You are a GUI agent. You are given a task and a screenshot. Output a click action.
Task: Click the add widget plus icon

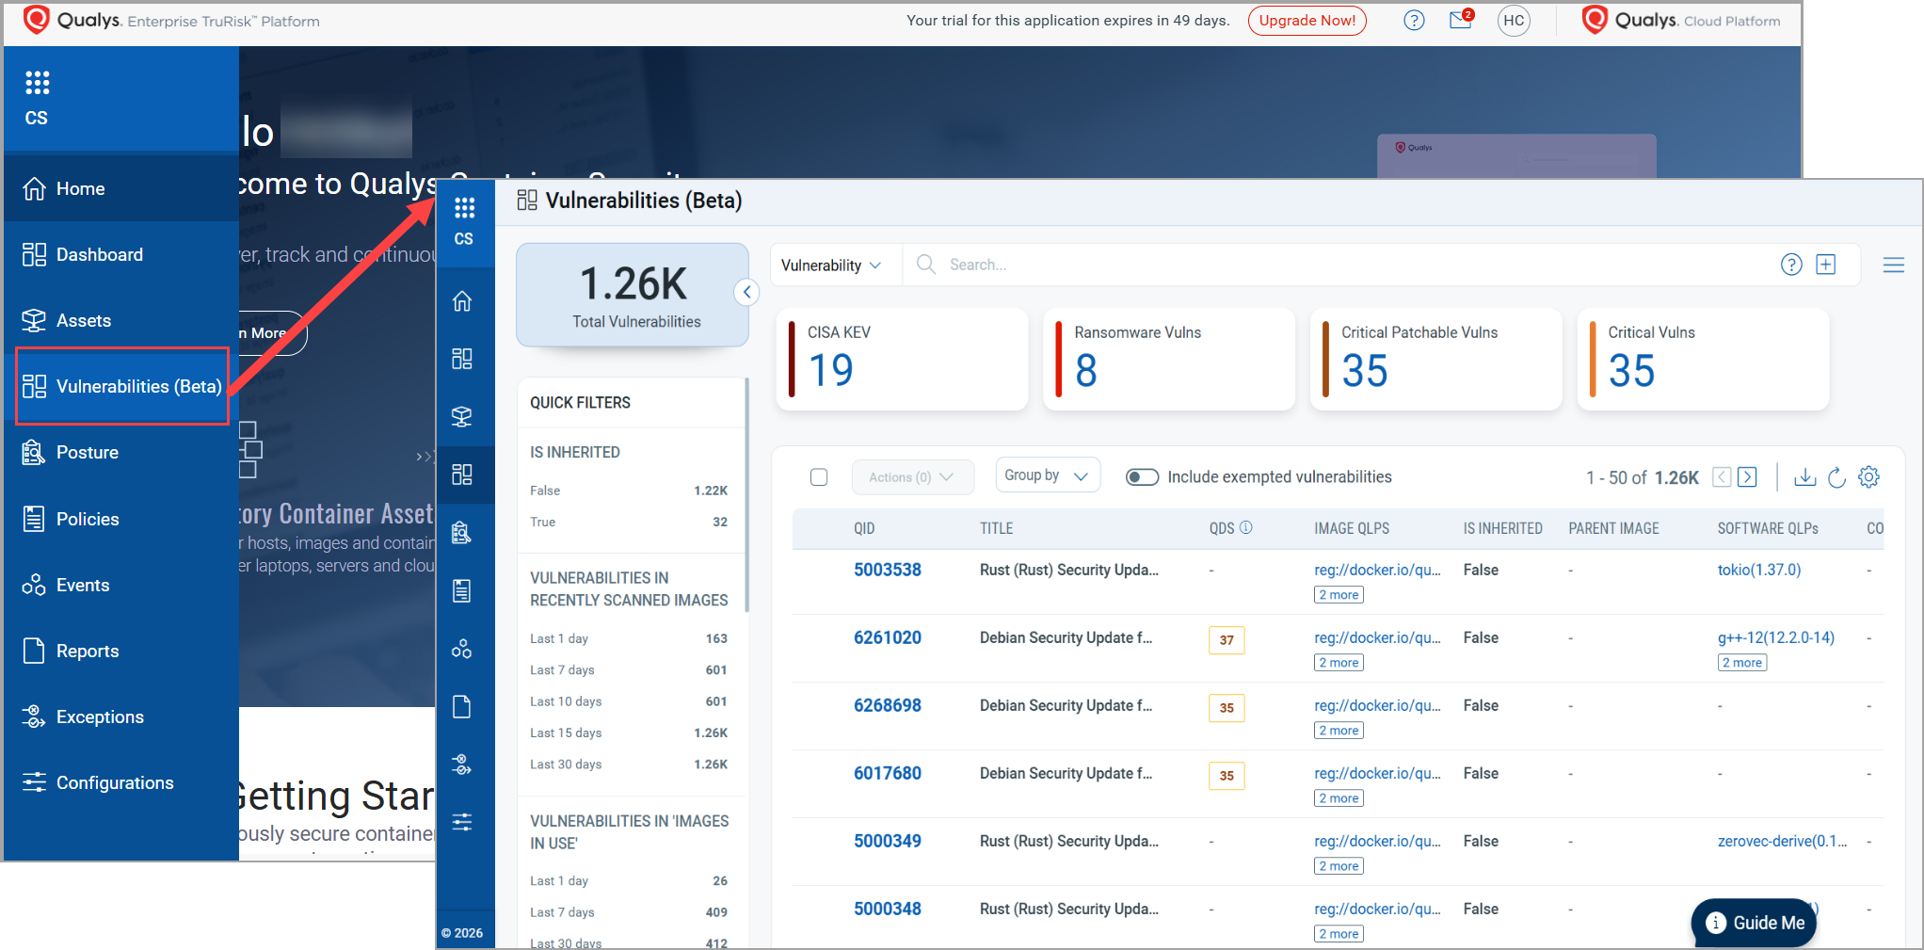[x=1826, y=265]
